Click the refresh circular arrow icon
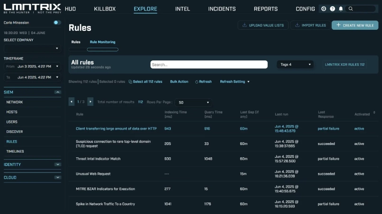Screen dimensions: 382x214 [197, 82]
